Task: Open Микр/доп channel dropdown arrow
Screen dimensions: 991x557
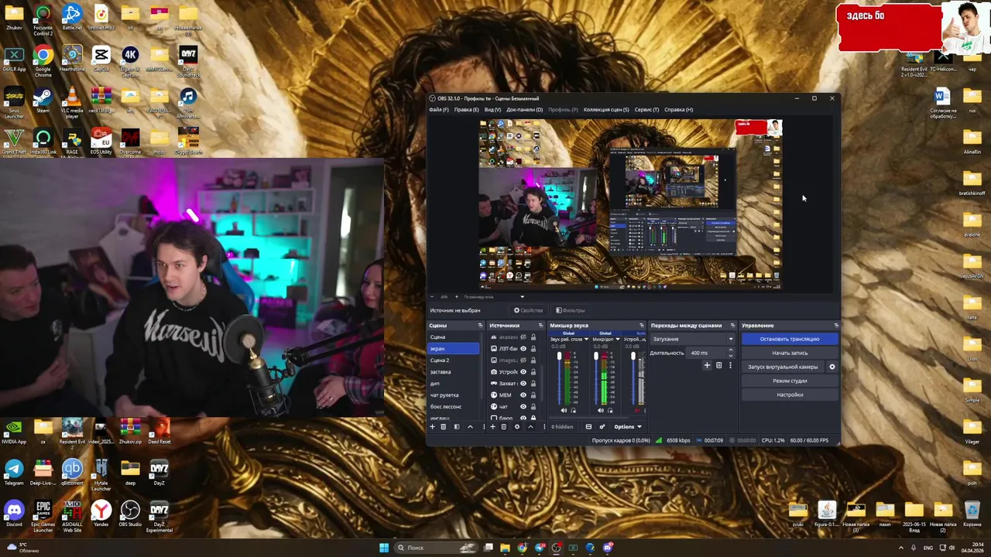Action: coord(618,339)
